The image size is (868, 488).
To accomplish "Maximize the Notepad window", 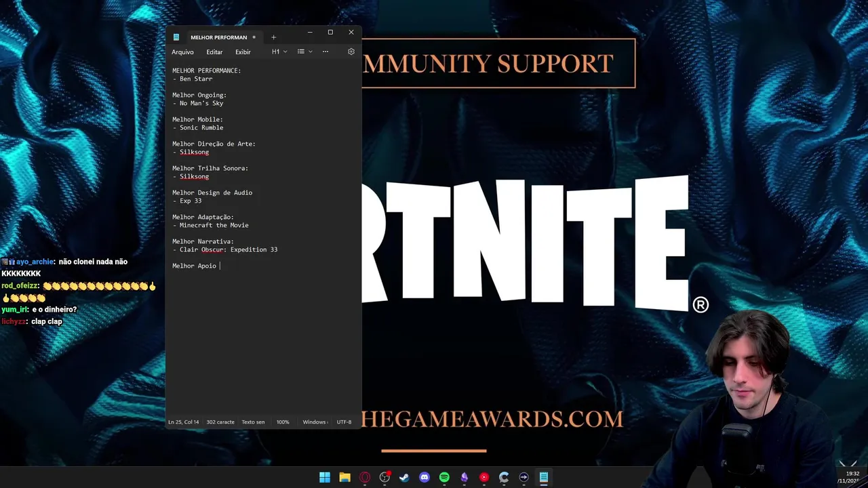I will coord(330,33).
